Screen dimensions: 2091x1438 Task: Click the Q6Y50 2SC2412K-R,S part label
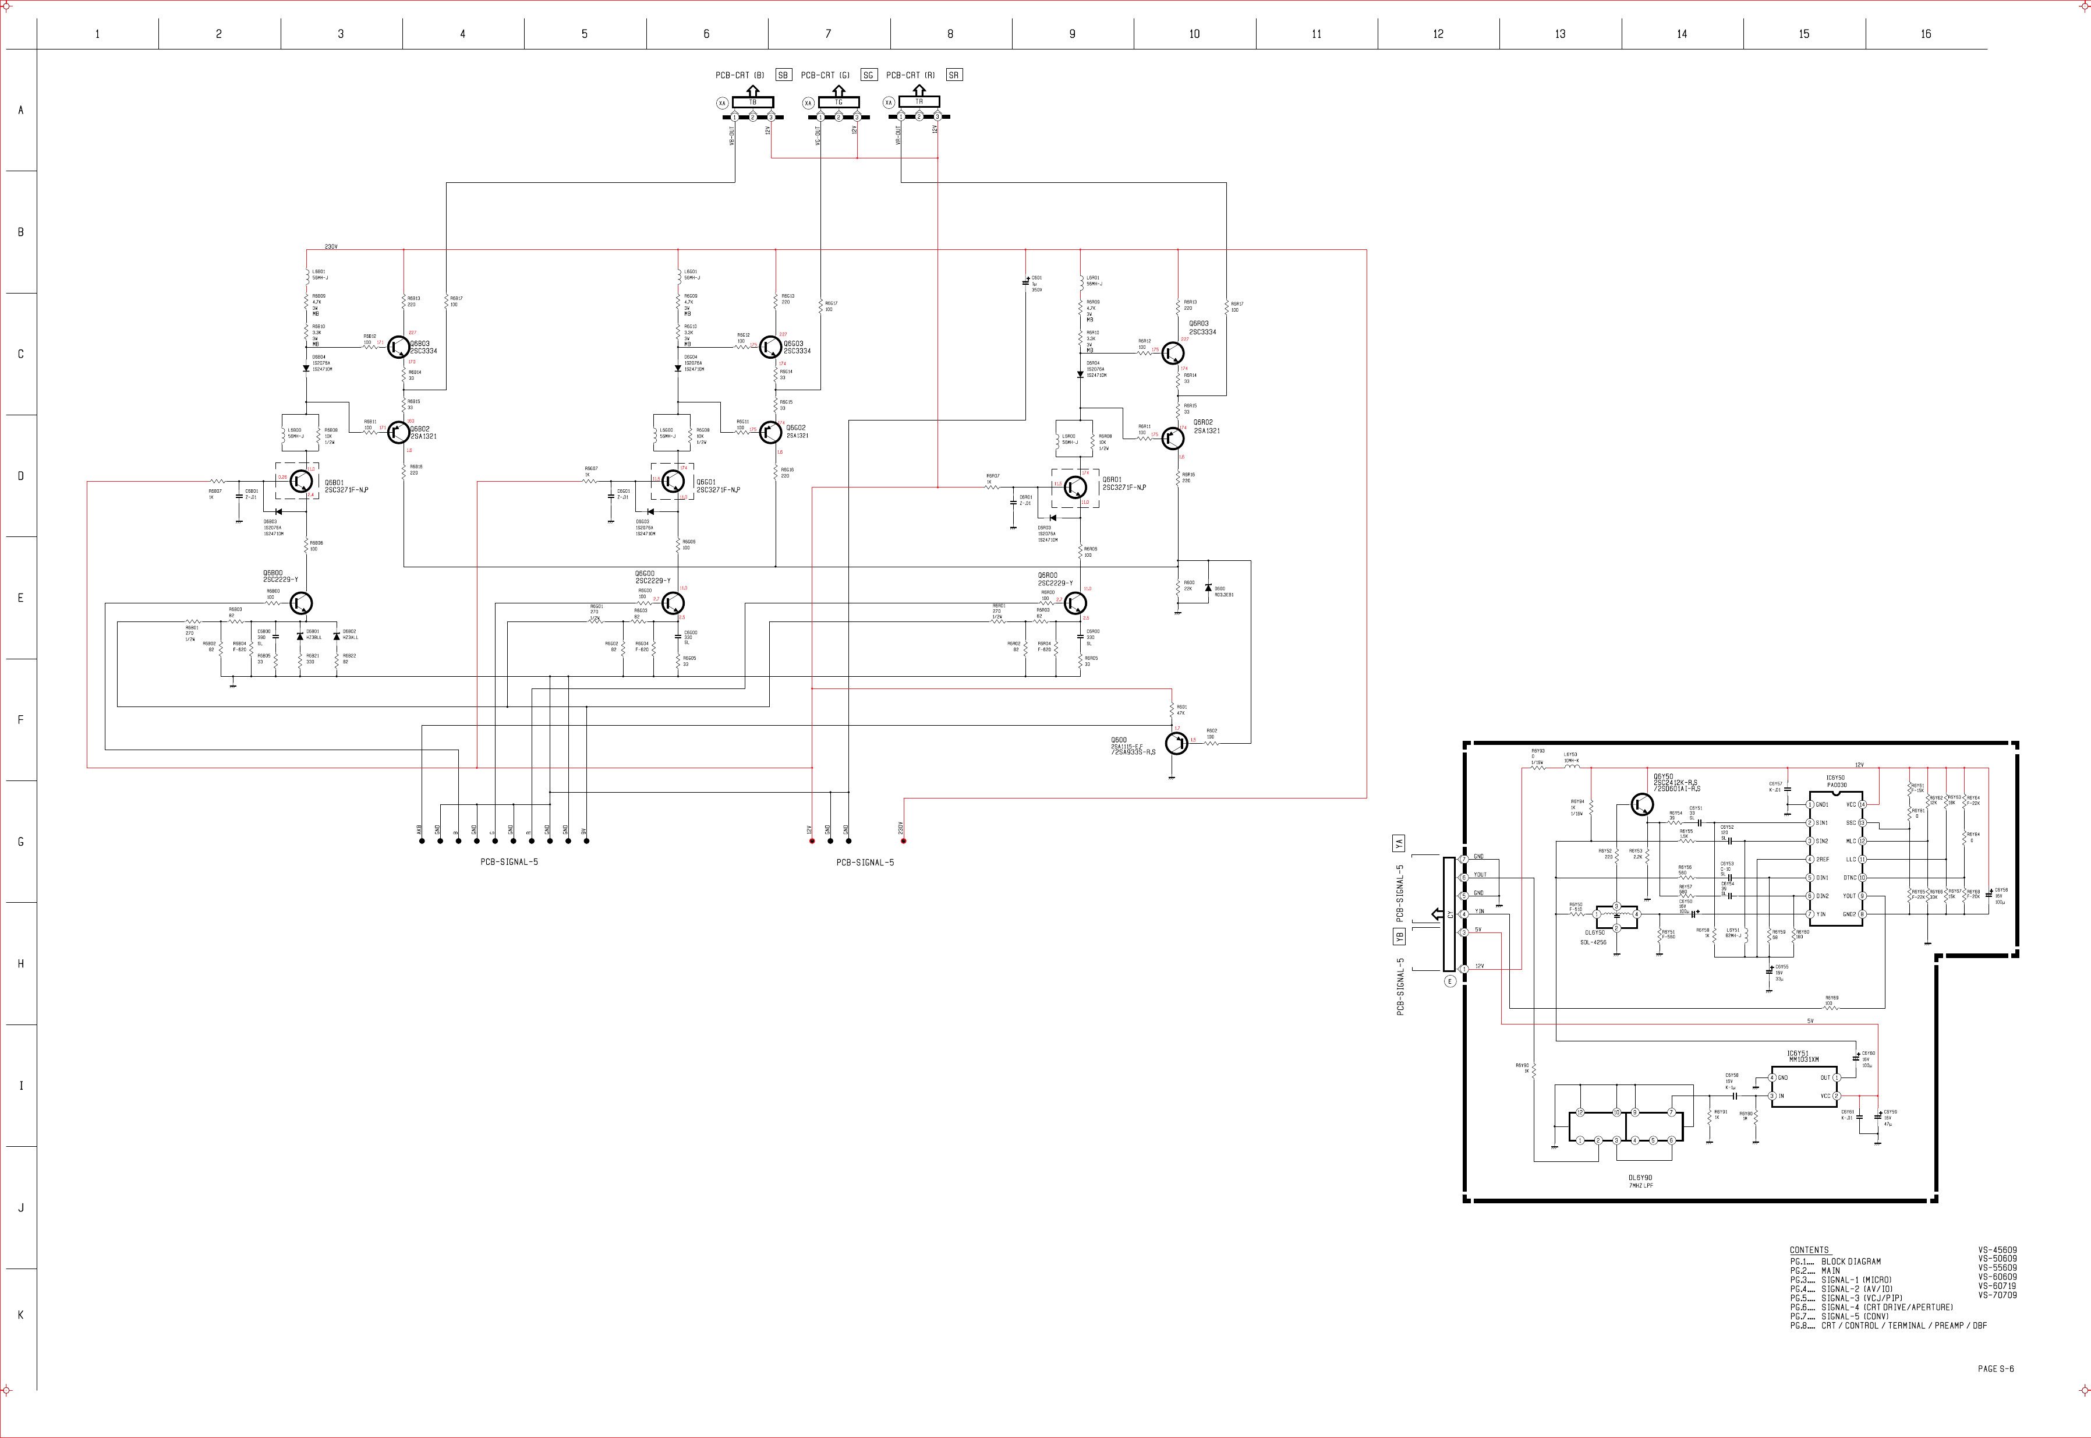tap(1677, 782)
